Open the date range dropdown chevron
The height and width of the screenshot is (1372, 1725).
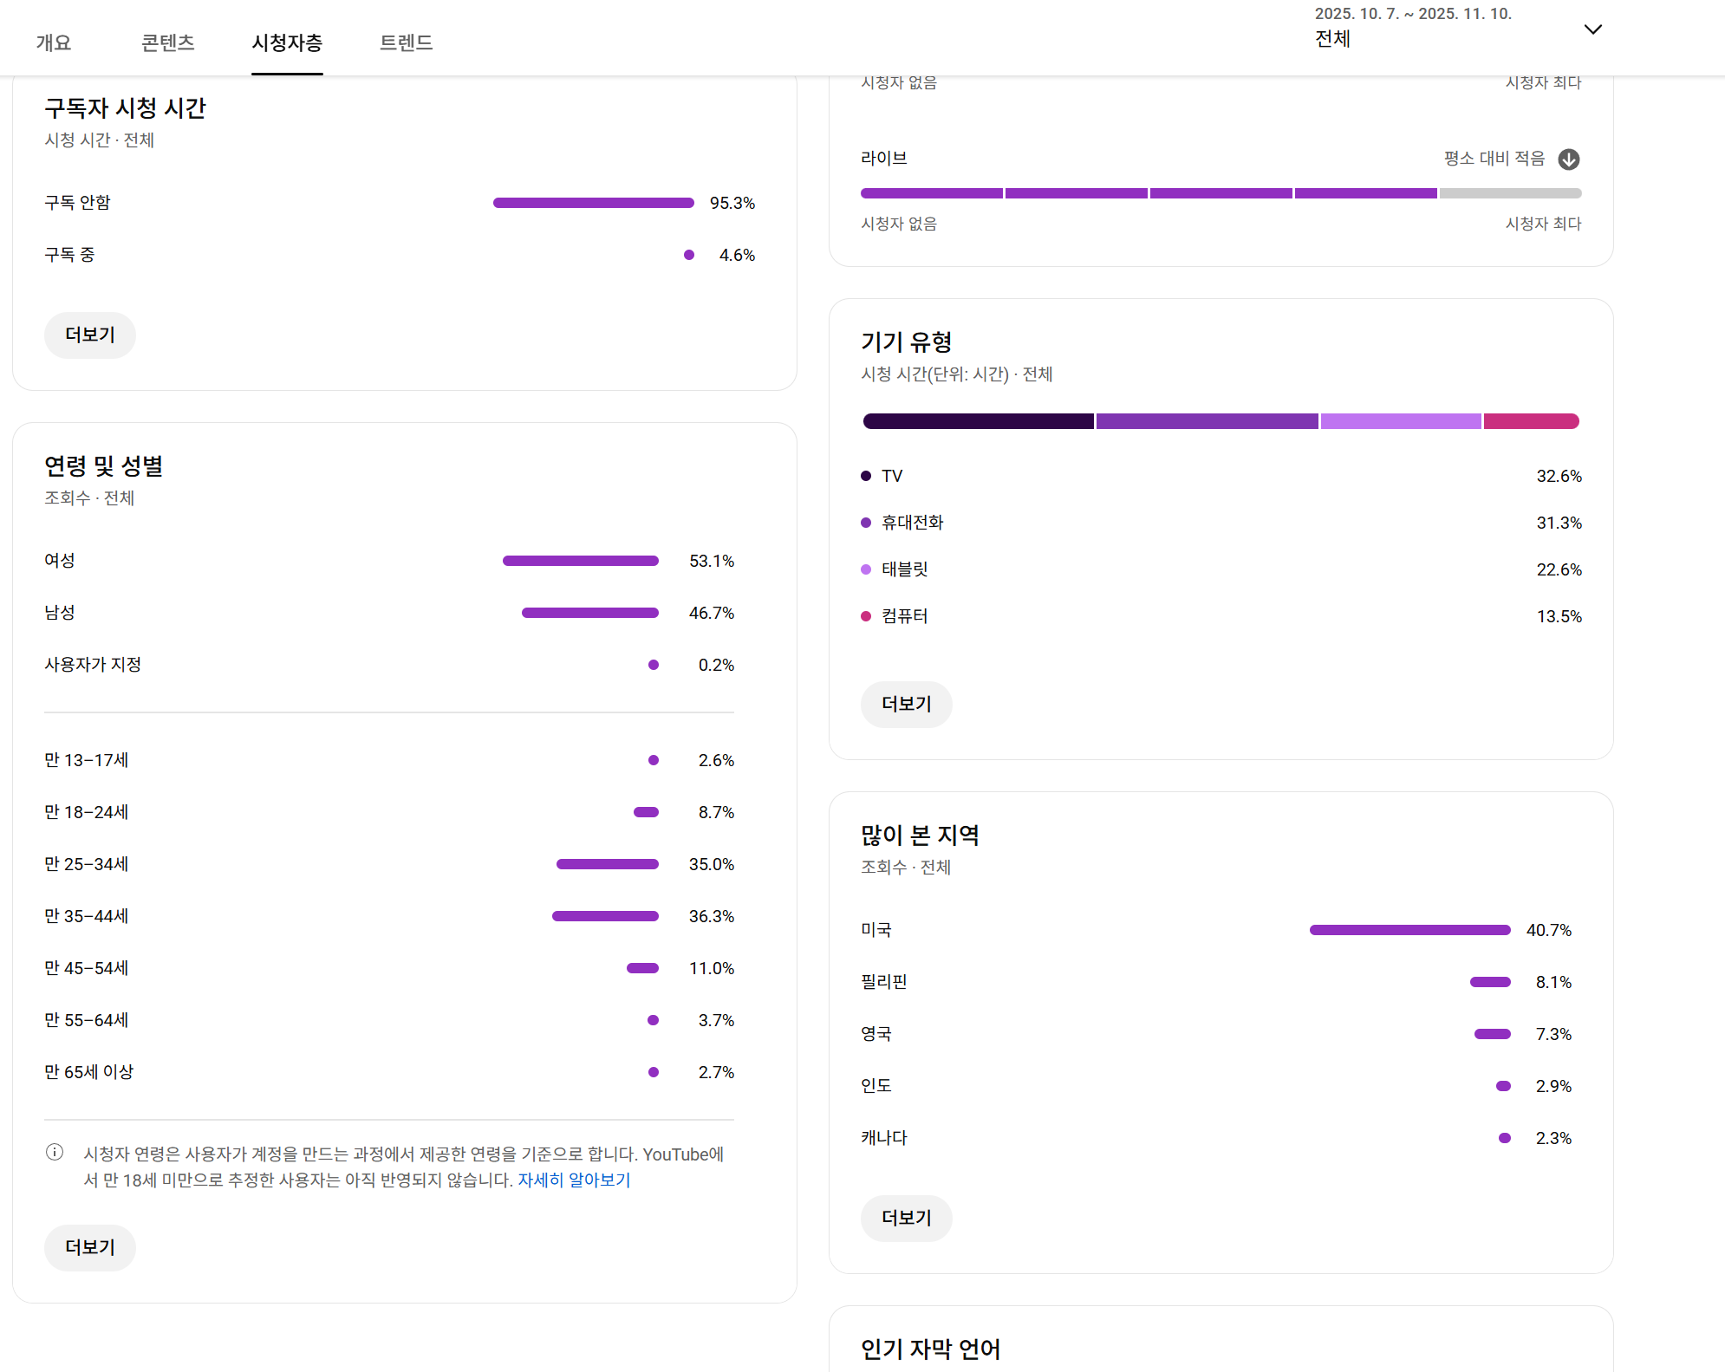point(1592,29)
